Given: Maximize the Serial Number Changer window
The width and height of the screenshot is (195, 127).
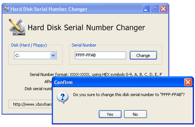Looking at the screenshot, I should click(155, 9).
